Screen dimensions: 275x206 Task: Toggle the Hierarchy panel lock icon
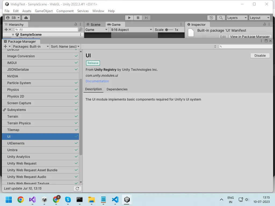click(x=76, y=24)
